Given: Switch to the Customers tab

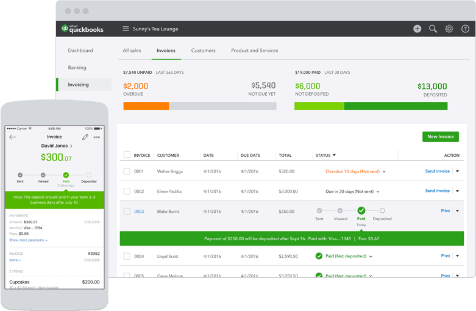Looking at the screenshot, I should click(x=203, y=51).
